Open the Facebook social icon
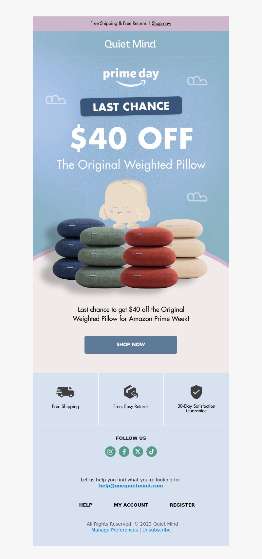Image resolution: width=262 pixels, height=559 pixels. tap(124, 452)
